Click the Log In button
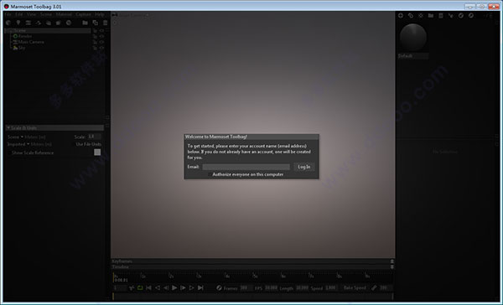This screenshot has height=305, width=503. coord(303,167)
